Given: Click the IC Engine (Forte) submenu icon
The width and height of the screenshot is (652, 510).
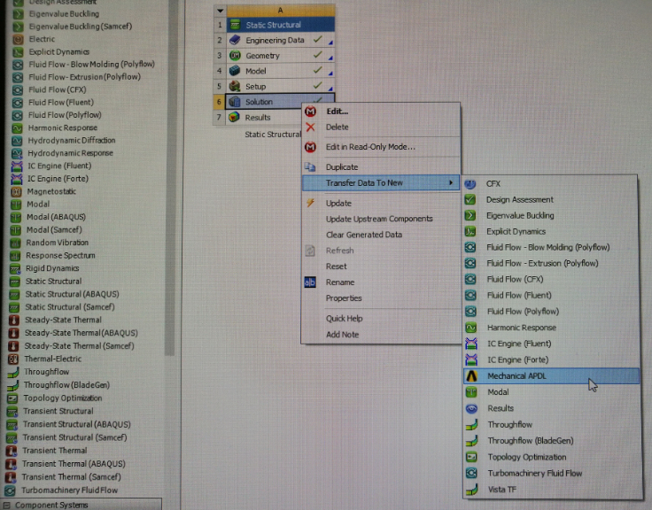Looking at the screenshot, I should (471, 359).
